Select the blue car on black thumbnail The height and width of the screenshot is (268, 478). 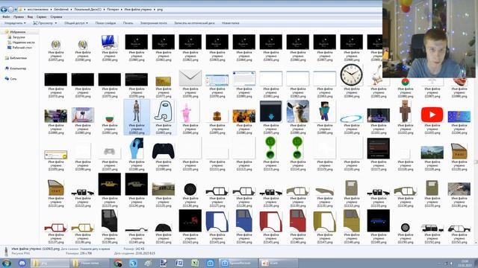point(379,220)
